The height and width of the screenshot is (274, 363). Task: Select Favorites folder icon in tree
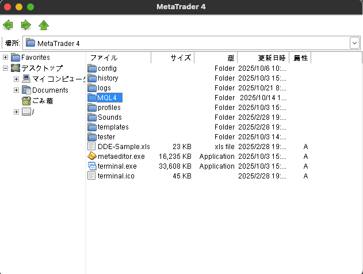click(16, 57)
